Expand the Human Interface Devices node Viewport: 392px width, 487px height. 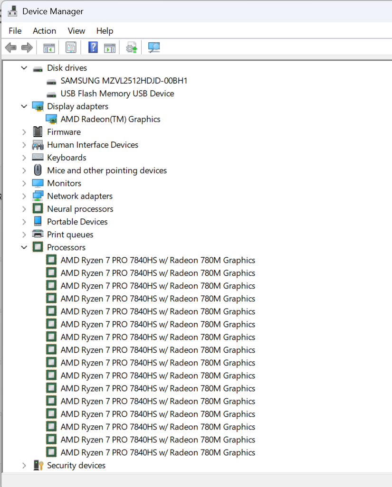pos(24,145)
